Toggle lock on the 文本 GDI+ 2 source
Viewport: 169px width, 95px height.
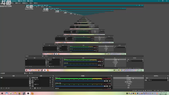52,79
